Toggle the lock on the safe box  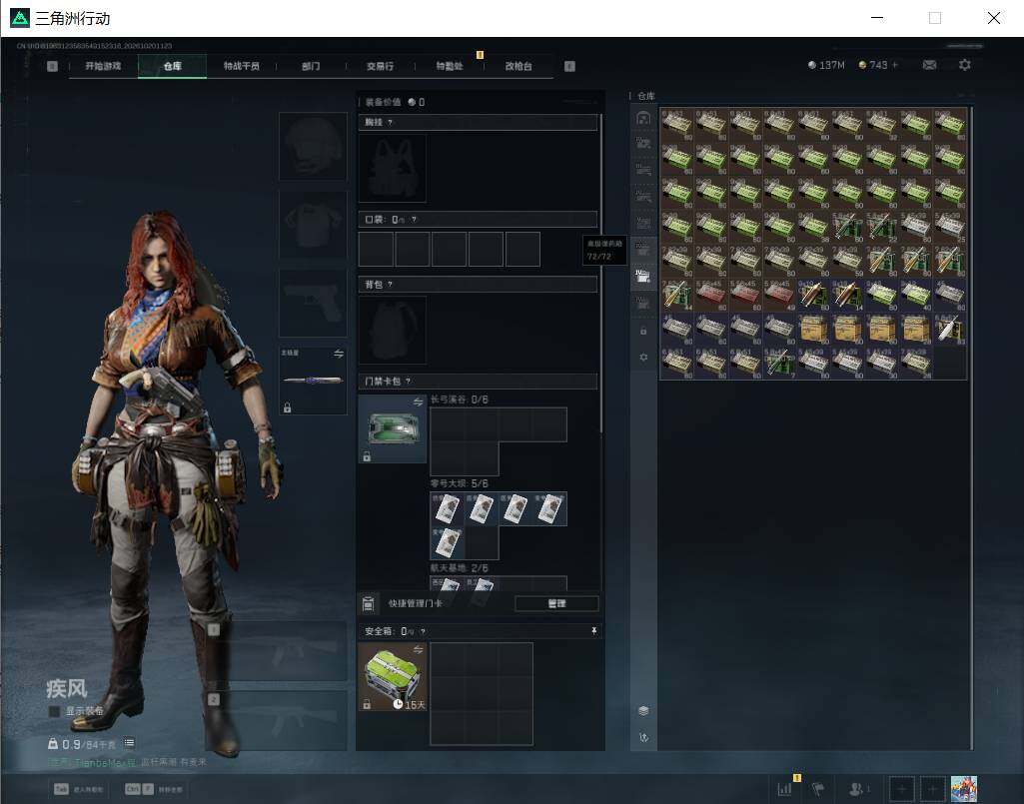(x=367, y=704)
